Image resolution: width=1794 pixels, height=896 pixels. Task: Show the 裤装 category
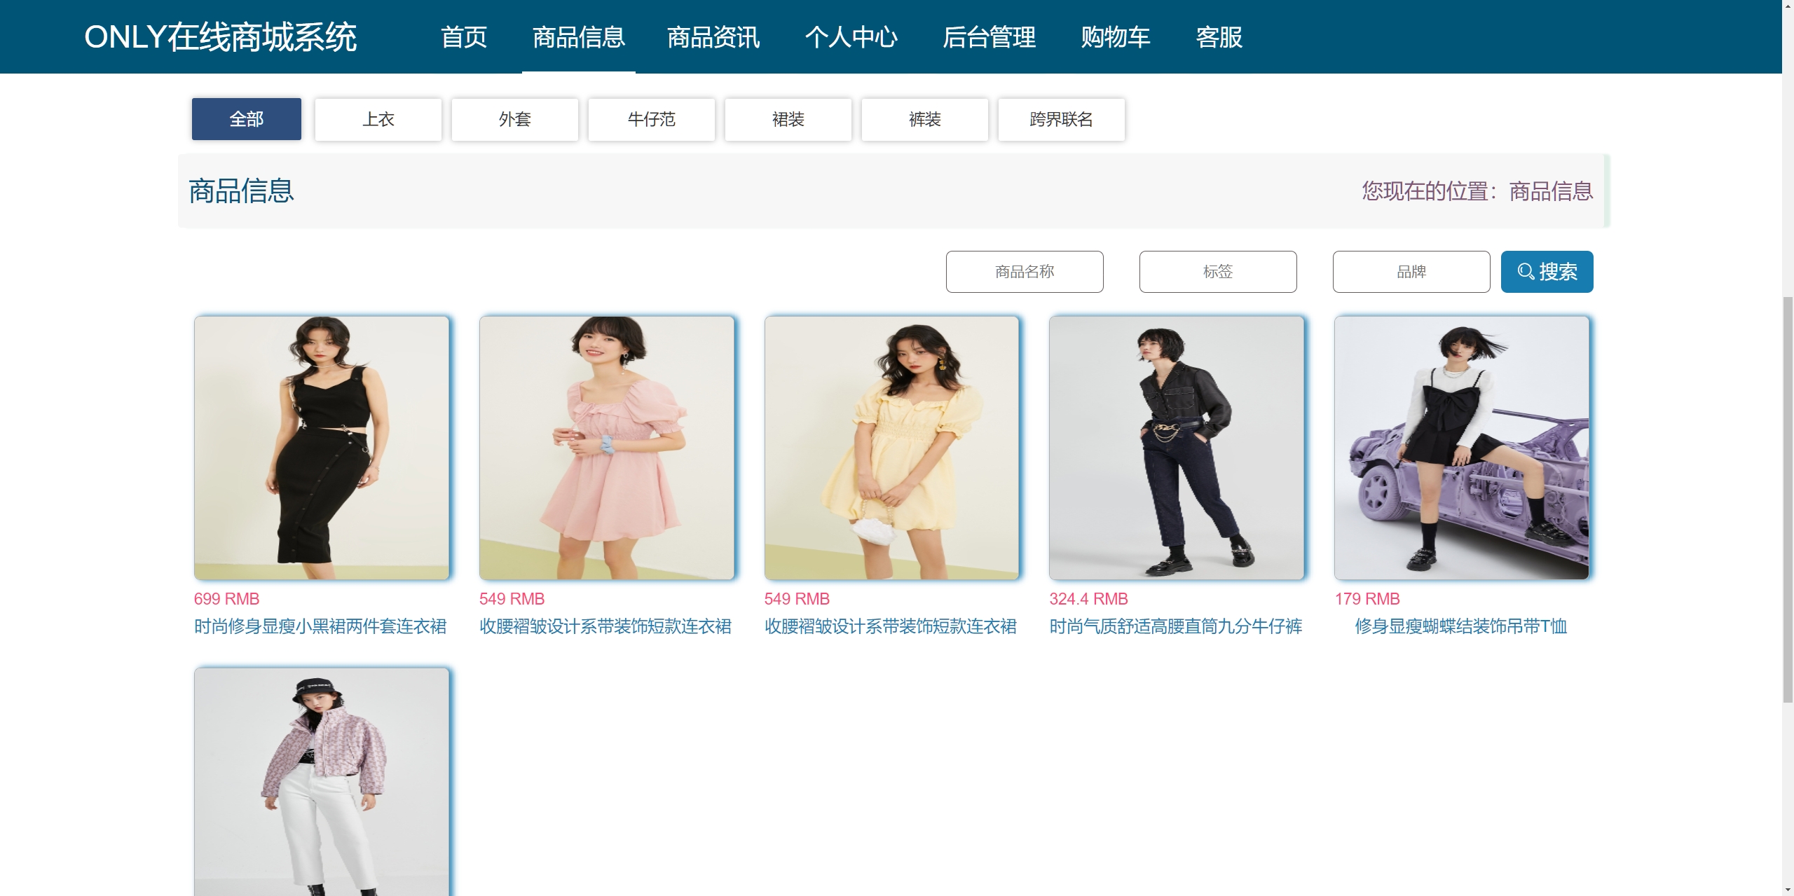[x=925, y=120]
